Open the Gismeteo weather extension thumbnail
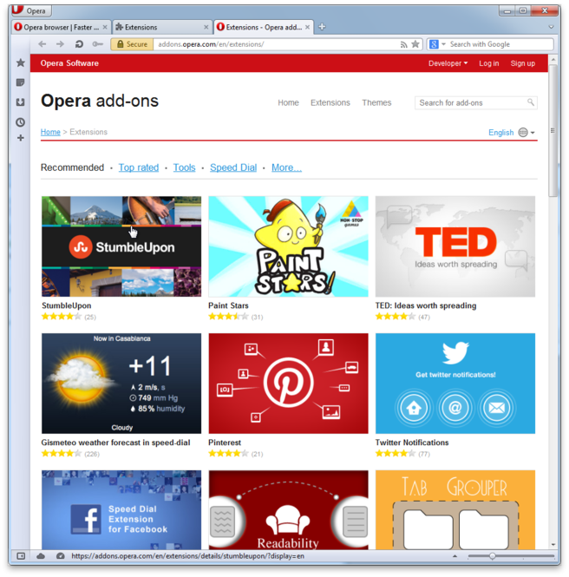 point(121,384)
